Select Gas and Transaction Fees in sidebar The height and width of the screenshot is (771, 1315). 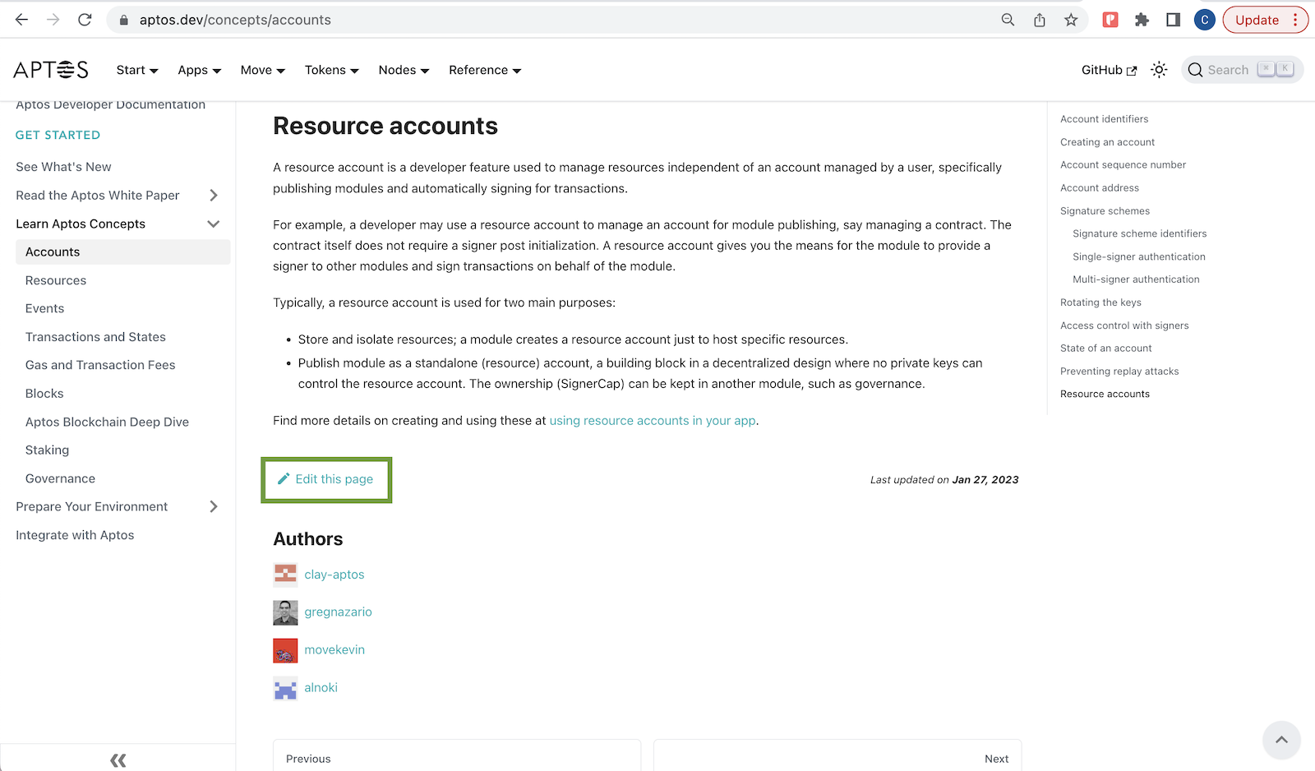[x=100, y=365]
